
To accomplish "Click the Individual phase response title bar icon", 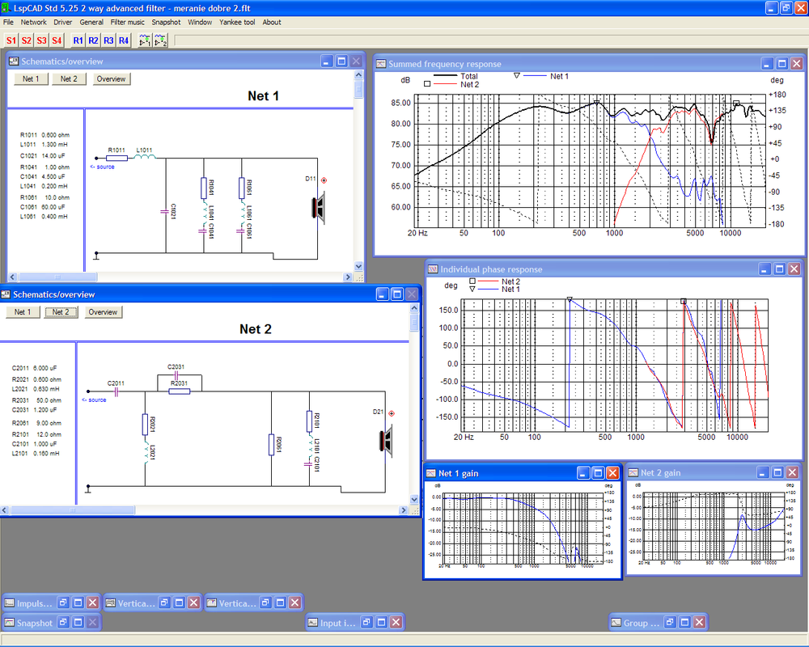I will [x=432, y=269].
